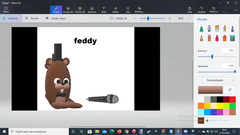Click the Colar paste button

point(190,10)
